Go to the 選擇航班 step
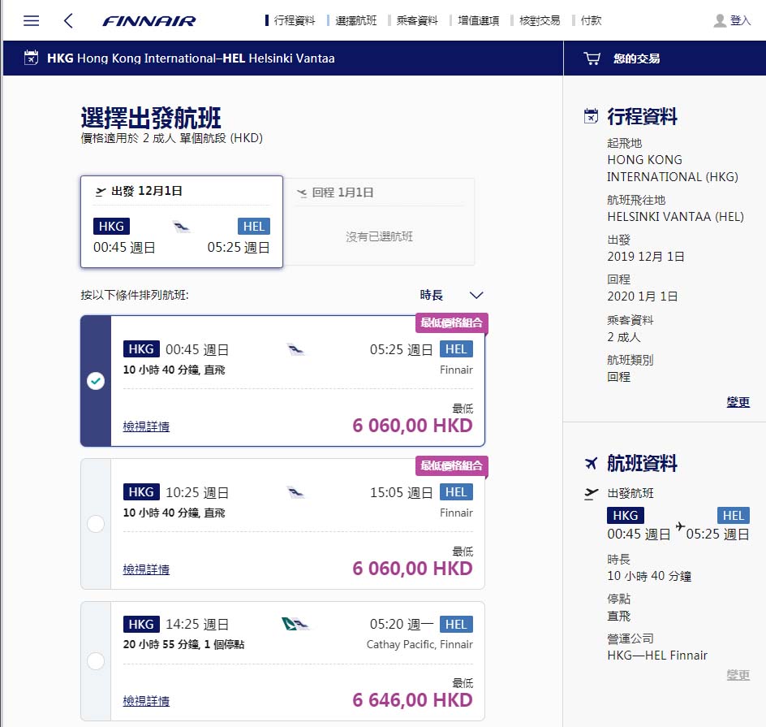The height and width of the screenshot is (727, 766). pyautogui.click(x=355, y=20)
